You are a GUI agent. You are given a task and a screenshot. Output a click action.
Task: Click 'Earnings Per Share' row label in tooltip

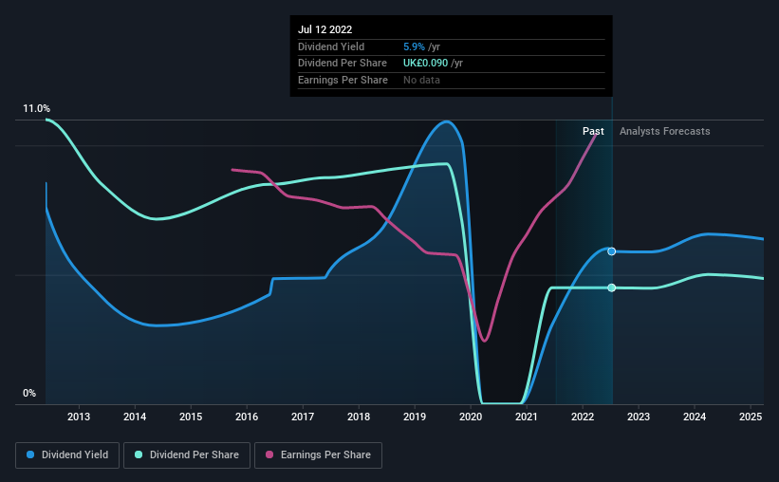pos(343,80)
